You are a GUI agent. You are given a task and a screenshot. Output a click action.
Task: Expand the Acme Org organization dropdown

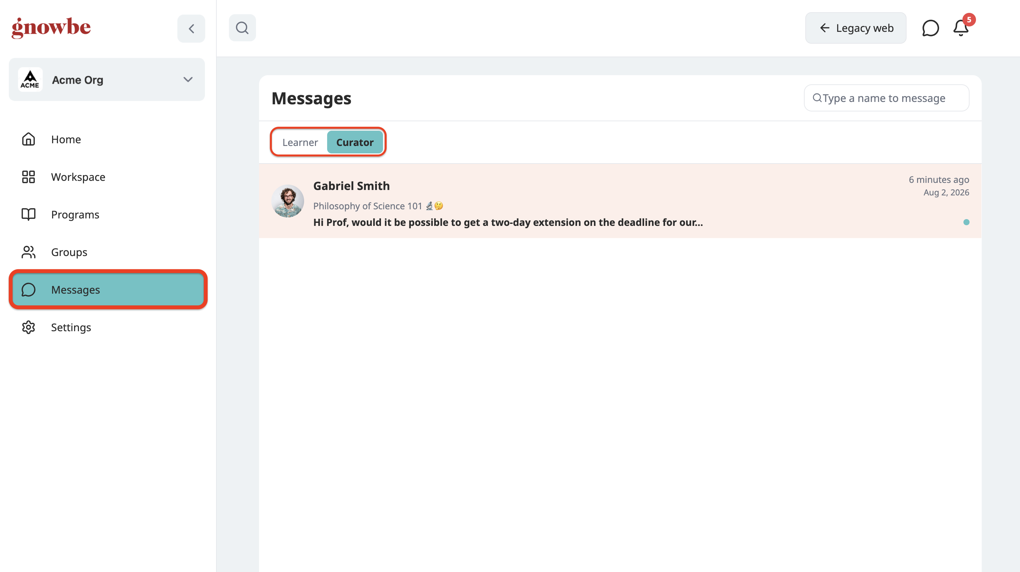tap(107, 80)
